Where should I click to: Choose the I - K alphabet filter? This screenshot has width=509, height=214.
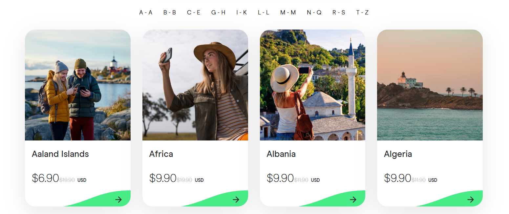[x=242, y=12]
